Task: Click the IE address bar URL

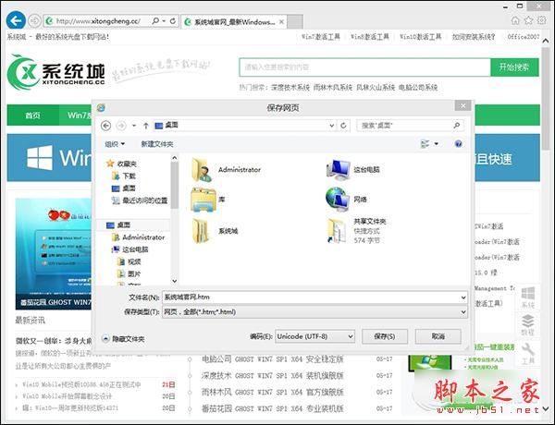Action: click(98, 21)
